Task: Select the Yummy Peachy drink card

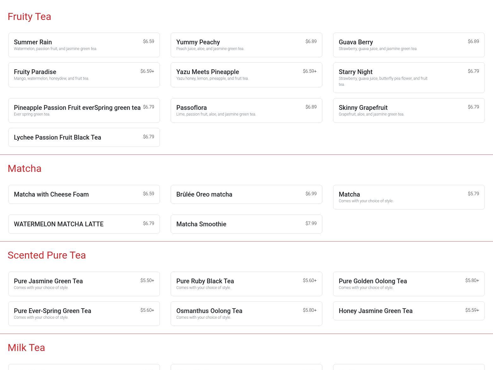Action: coord(246,45)
